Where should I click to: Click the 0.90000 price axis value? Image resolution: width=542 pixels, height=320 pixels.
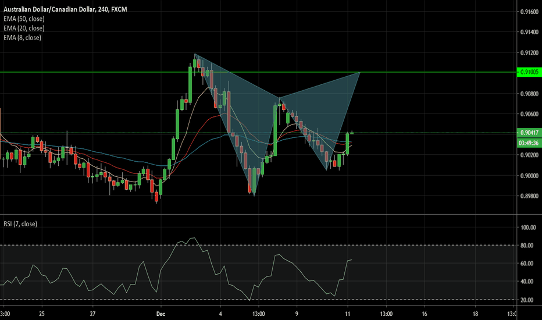point(530,176)
